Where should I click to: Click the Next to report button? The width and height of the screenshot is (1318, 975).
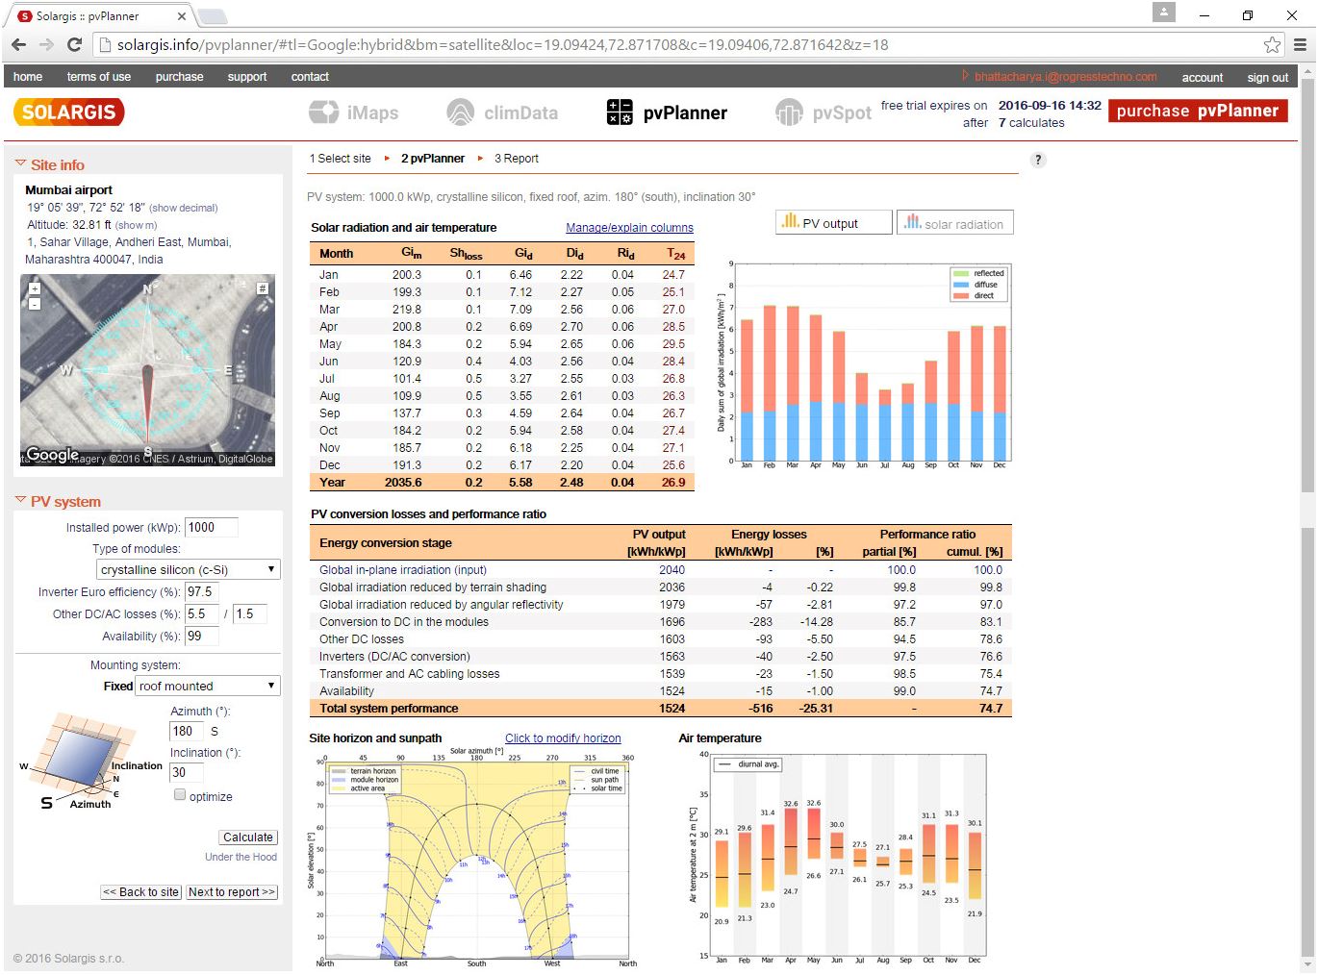(x=232, y=892)
